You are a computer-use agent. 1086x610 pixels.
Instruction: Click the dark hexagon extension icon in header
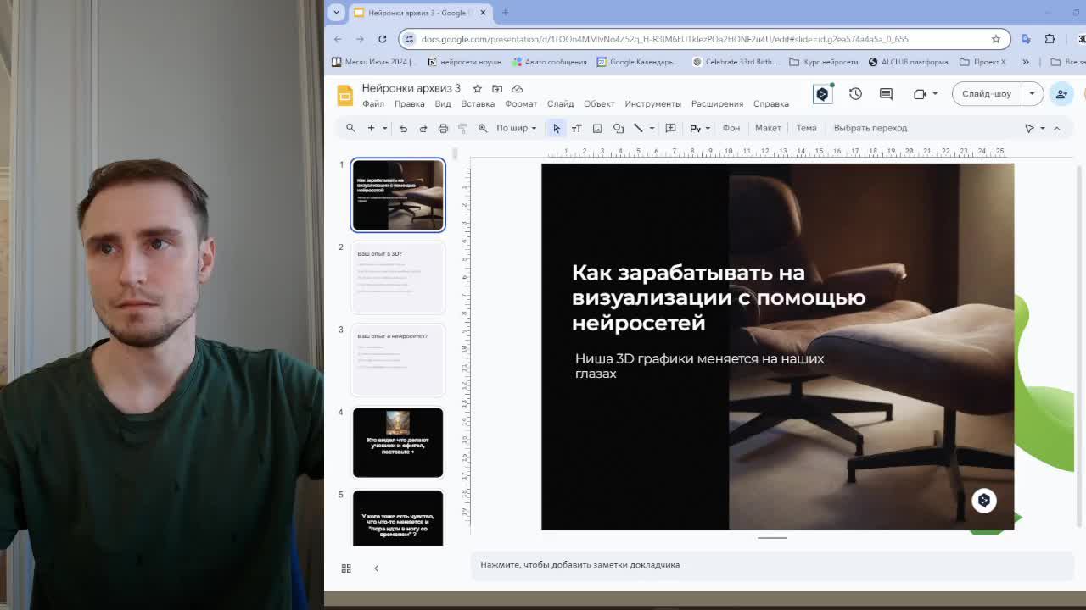click(822, 94)
